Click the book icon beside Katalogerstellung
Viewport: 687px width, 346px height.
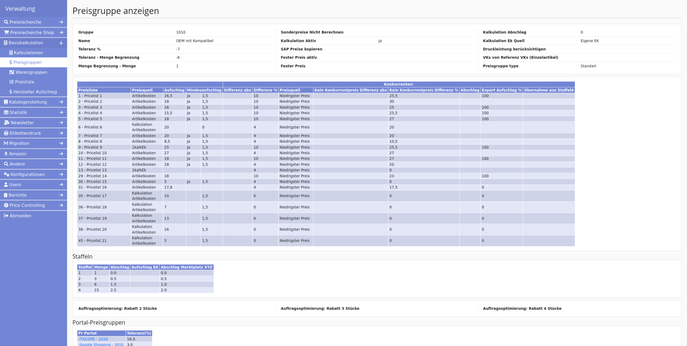6,102
